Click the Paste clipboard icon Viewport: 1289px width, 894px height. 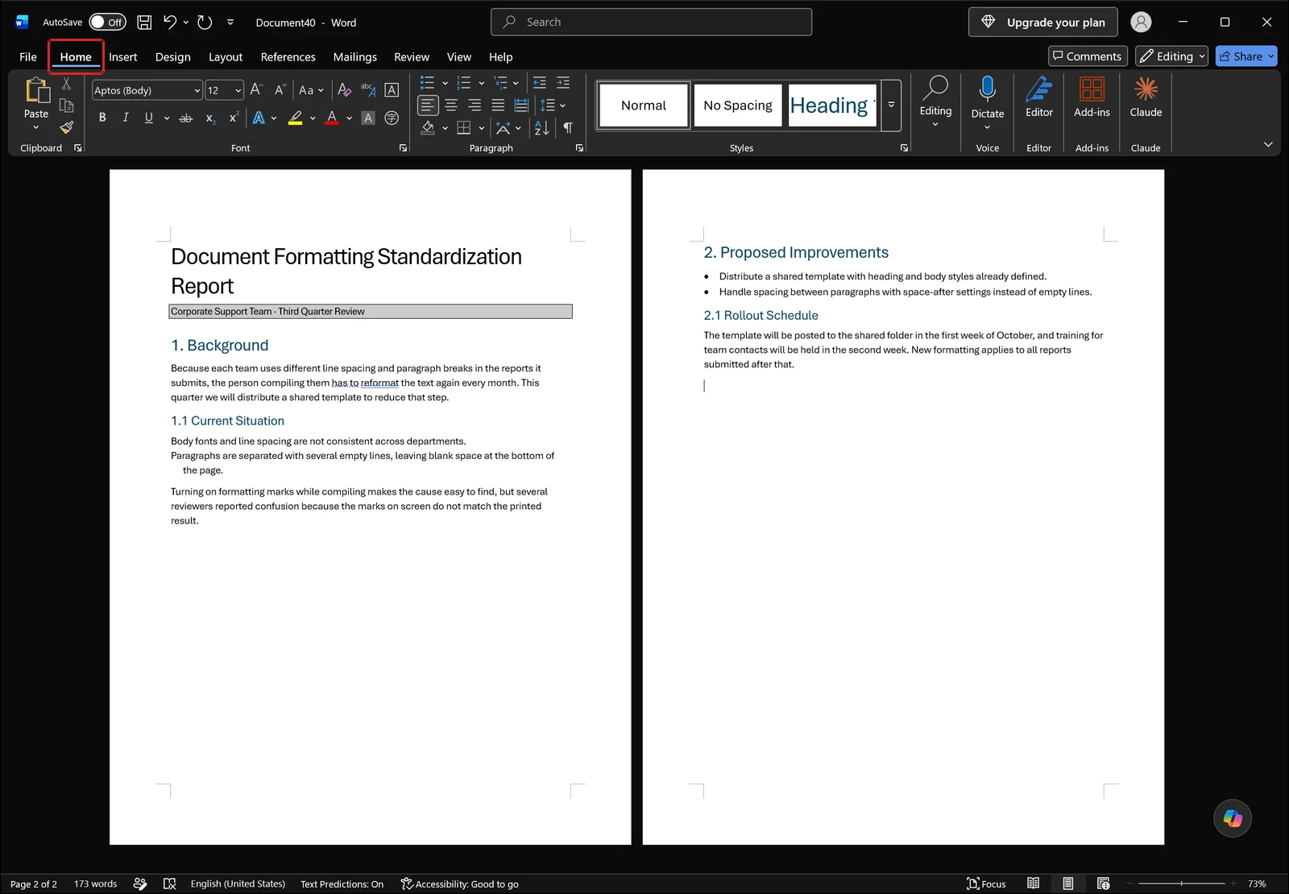pyautogui.click(x=36, y=90)
